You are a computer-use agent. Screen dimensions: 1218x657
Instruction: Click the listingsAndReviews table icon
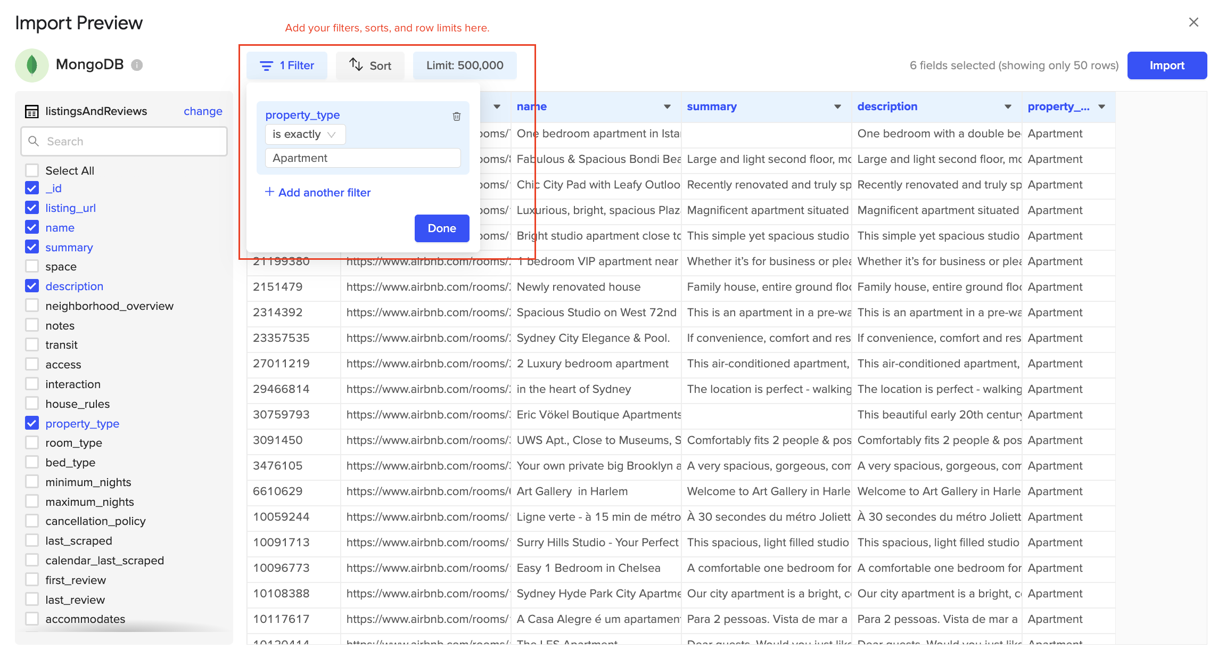[32, 111]
